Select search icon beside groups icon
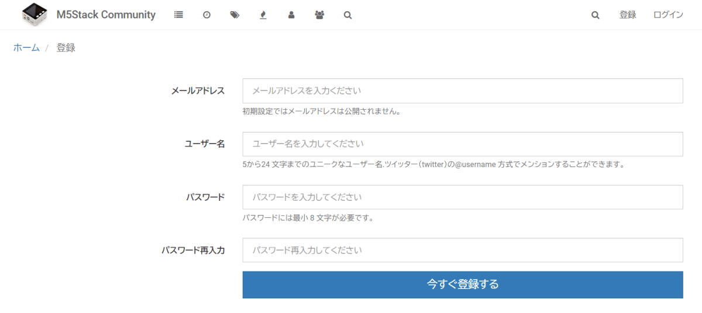The width and height of the screenshot is (702, 313). (347, 15)
